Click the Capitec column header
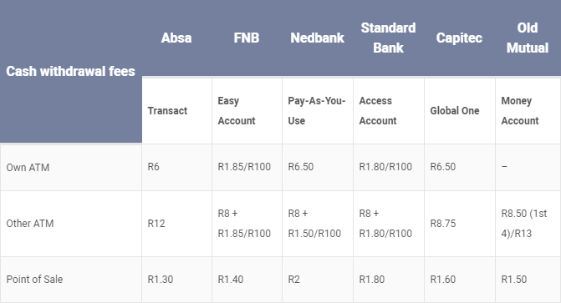This screenshot has width=561, height=303. (459, 38)
